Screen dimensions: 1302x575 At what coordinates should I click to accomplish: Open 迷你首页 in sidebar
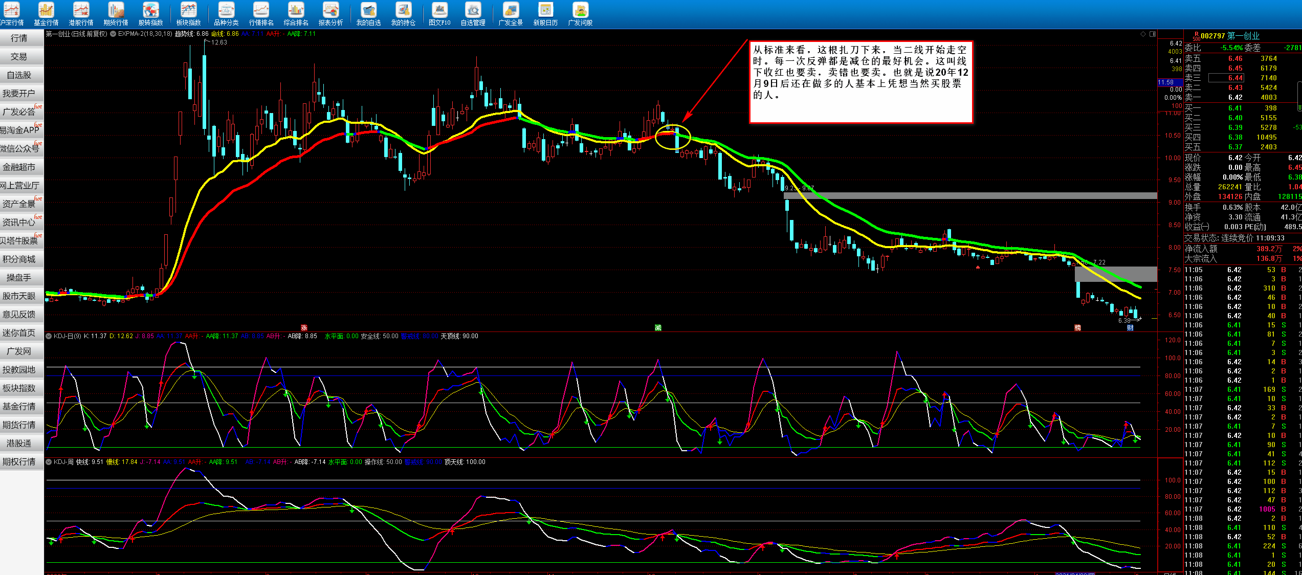tap(21, 333)
